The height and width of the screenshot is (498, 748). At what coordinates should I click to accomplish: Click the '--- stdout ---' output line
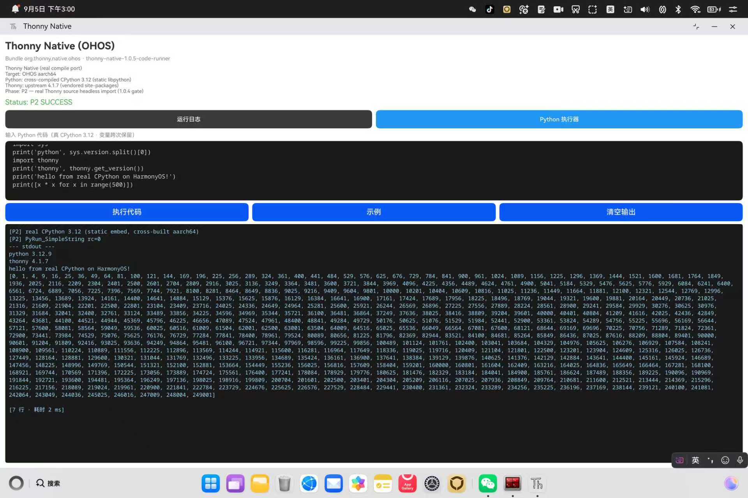[32, 246]
